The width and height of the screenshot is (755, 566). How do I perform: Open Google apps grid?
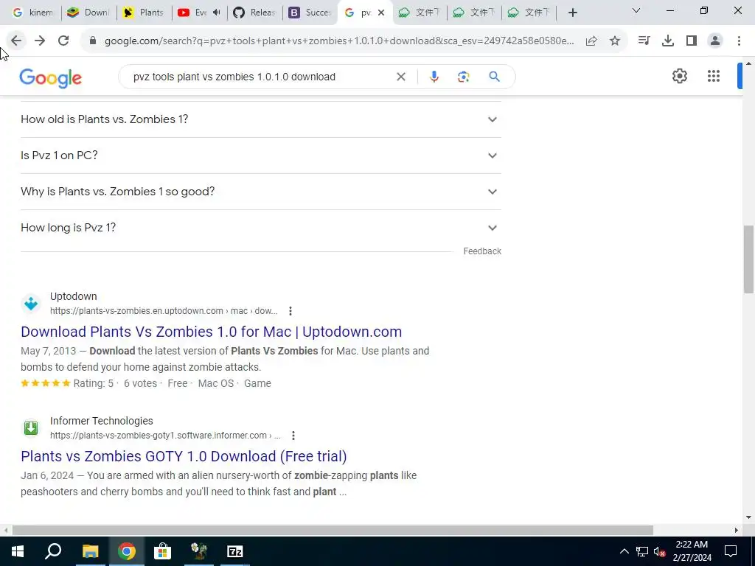(714, 76)
